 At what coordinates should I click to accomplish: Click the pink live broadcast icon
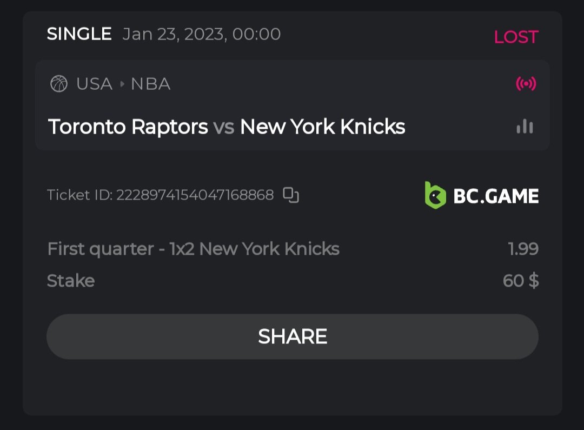click(526, 84)
